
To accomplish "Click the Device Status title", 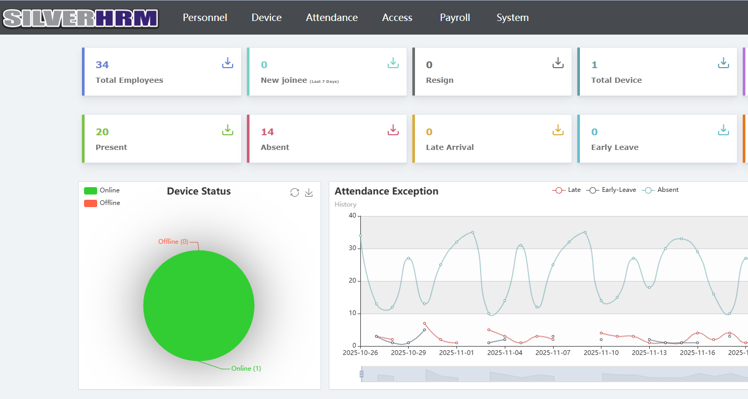I will (x=199, y=191).
